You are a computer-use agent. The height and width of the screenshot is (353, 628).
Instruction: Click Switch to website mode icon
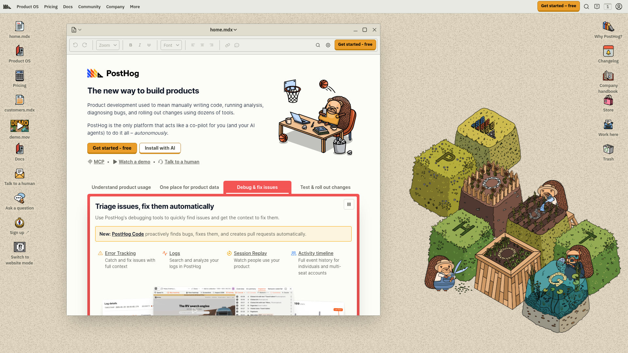[20, 253]
